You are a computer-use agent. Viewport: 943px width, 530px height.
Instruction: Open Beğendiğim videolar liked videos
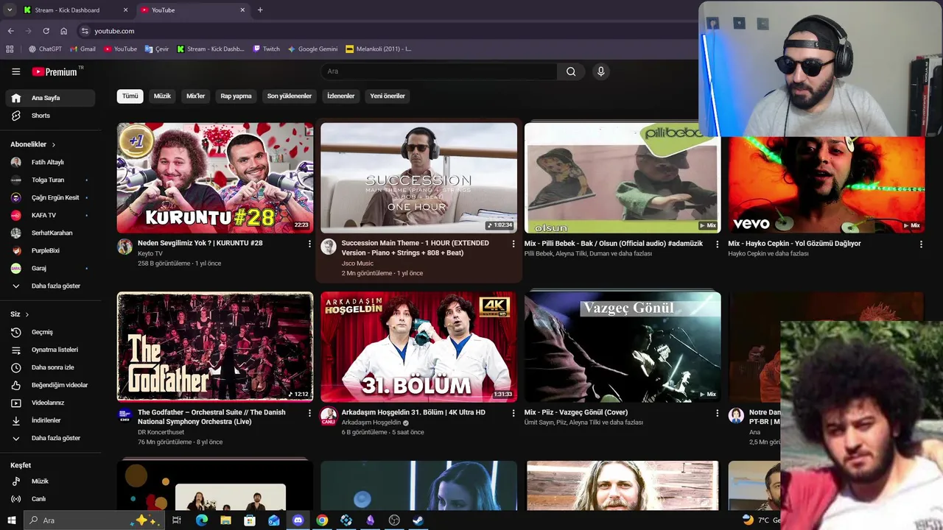pos(50,385)
